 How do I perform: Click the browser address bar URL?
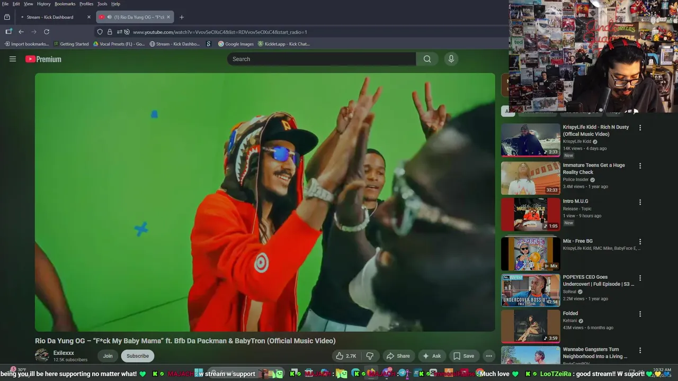pyautogui.click(x=220, y=32)
